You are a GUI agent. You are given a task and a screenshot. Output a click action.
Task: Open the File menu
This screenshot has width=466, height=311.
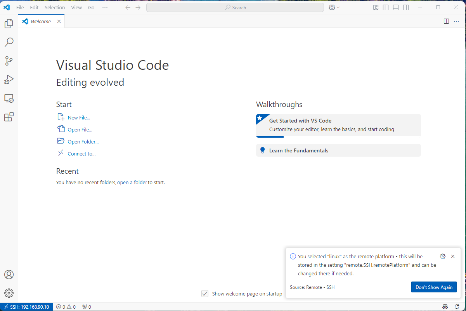pyautogui.click(x=20, y=7)
